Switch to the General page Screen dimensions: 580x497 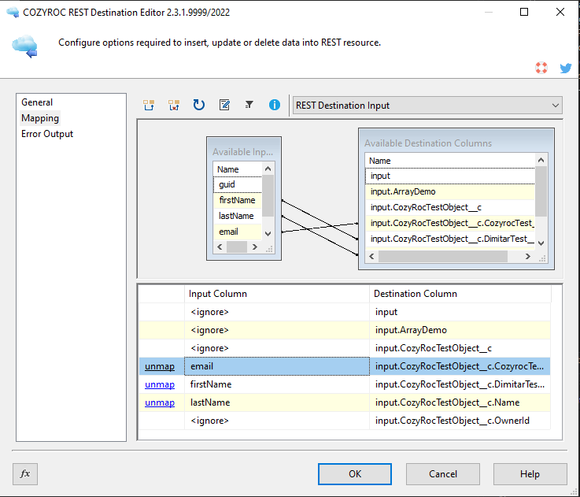point(37,102)
